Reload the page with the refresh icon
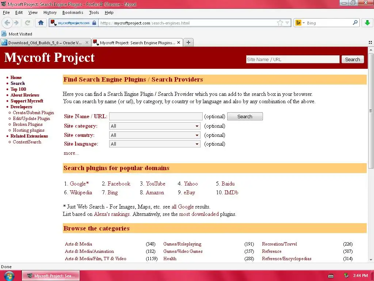The image size is (374, 281). [27, 23]
